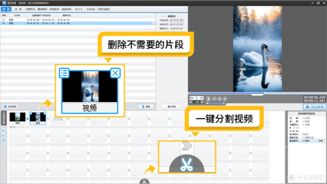327x184 pixels.
Task: Click the transition marker between the two clips
Action: [28, 119]
